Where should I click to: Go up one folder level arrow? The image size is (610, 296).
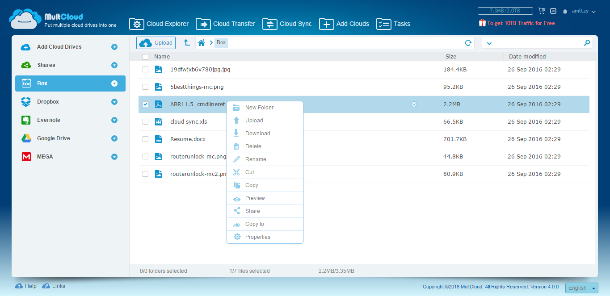pos(187,43)
